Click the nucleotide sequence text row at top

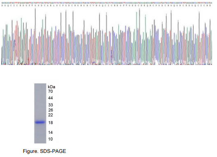pyautogui.click(x=106, y=3)
